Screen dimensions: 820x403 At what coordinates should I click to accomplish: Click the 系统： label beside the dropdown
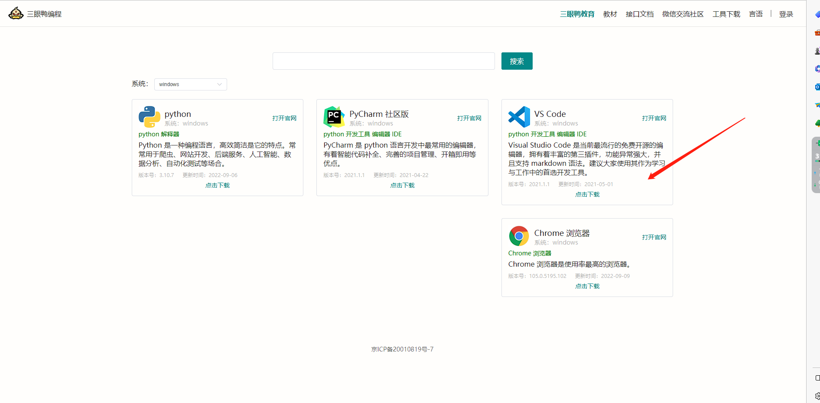click(x=140, y=84)
